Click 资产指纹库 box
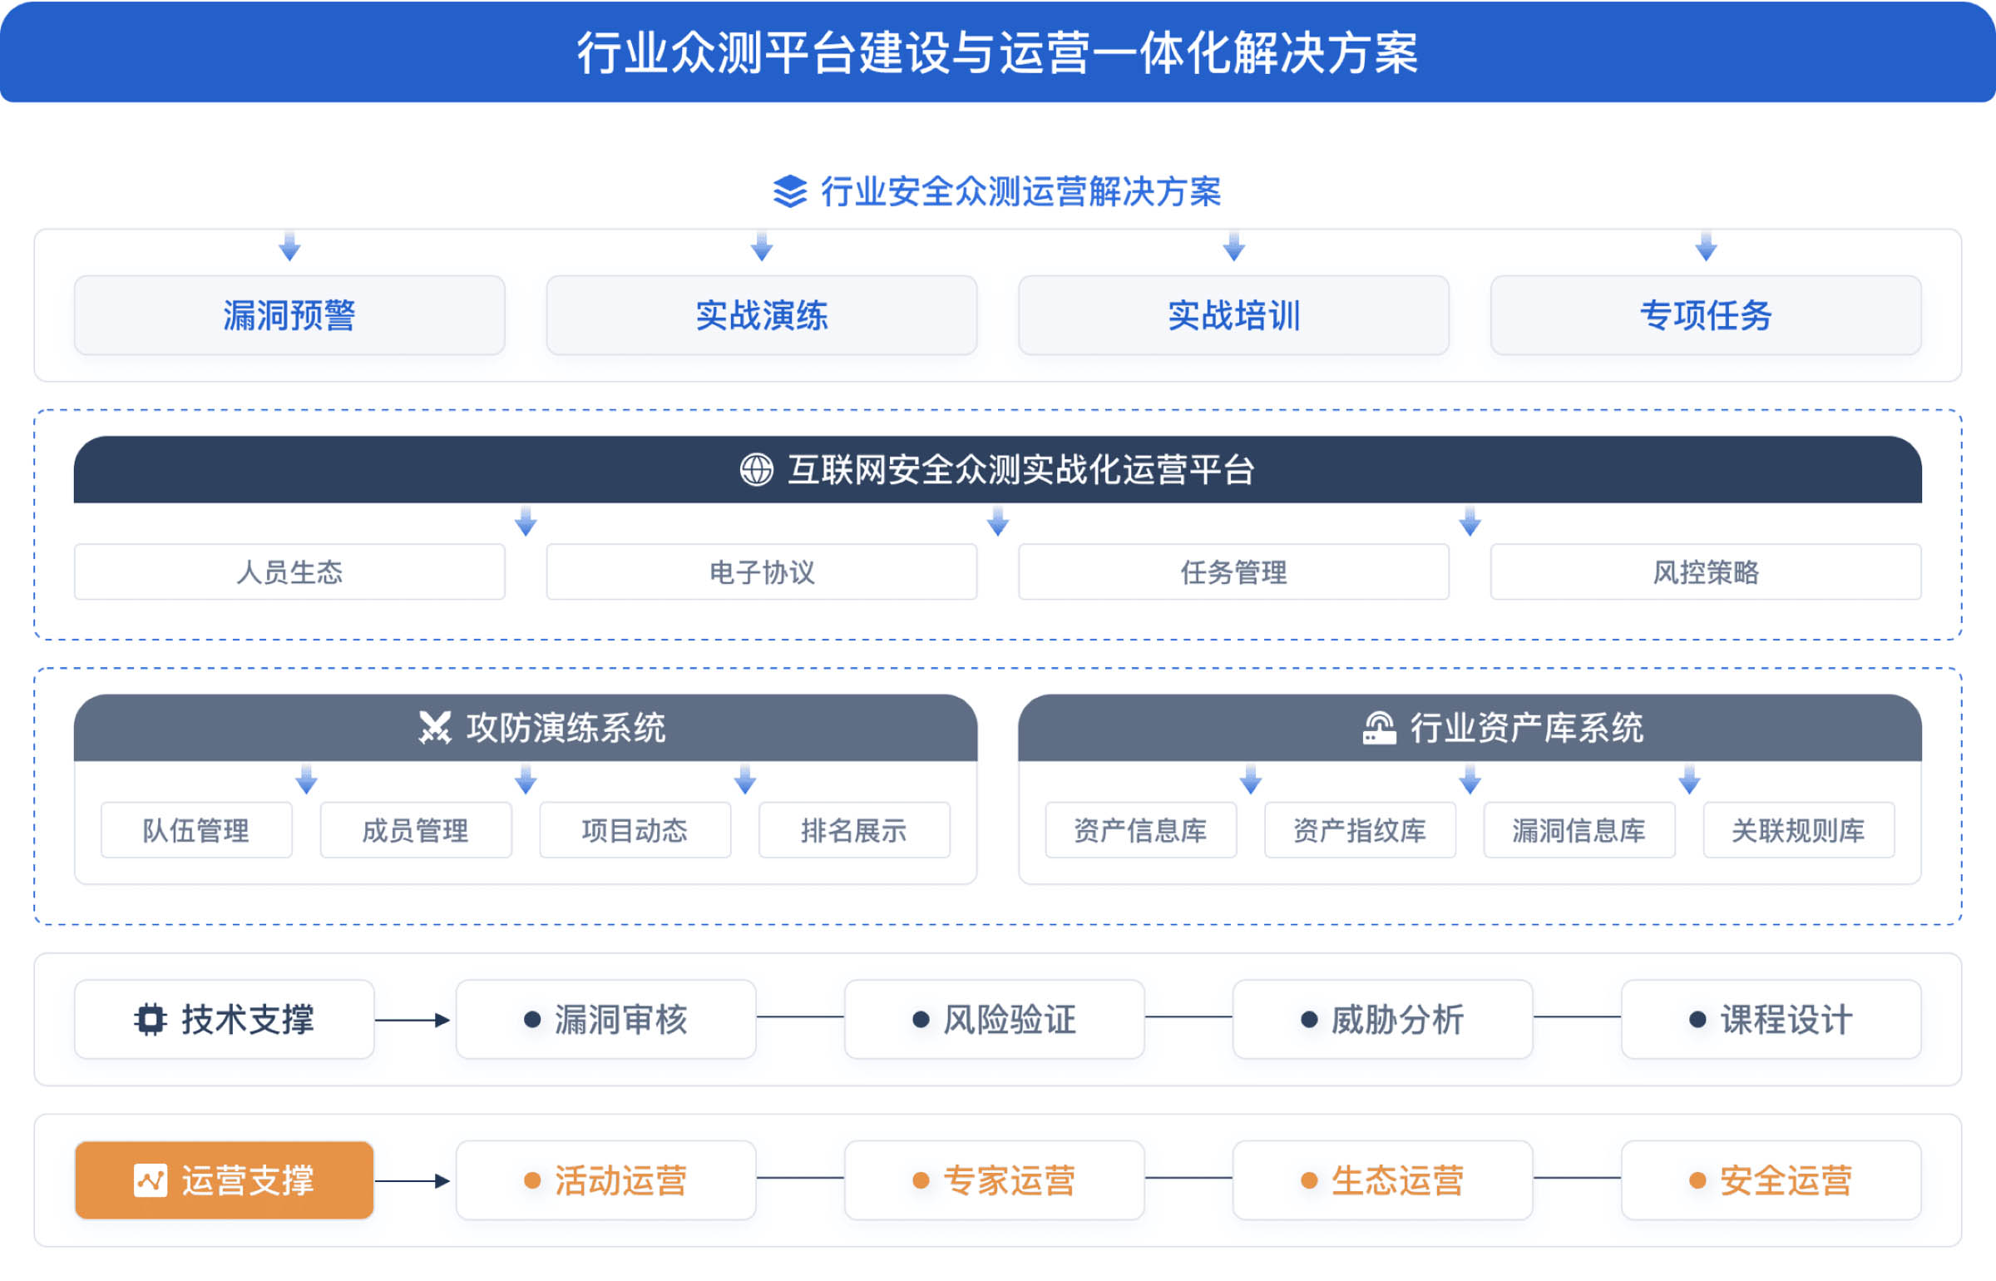Viewport: 1996px width, 1281px height. (x=1361, y=830)
